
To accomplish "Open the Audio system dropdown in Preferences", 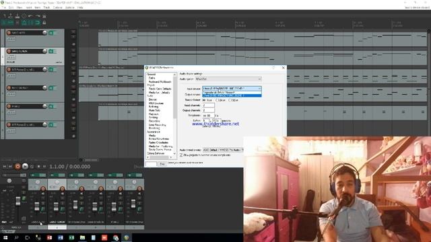I will pos(228,79).
